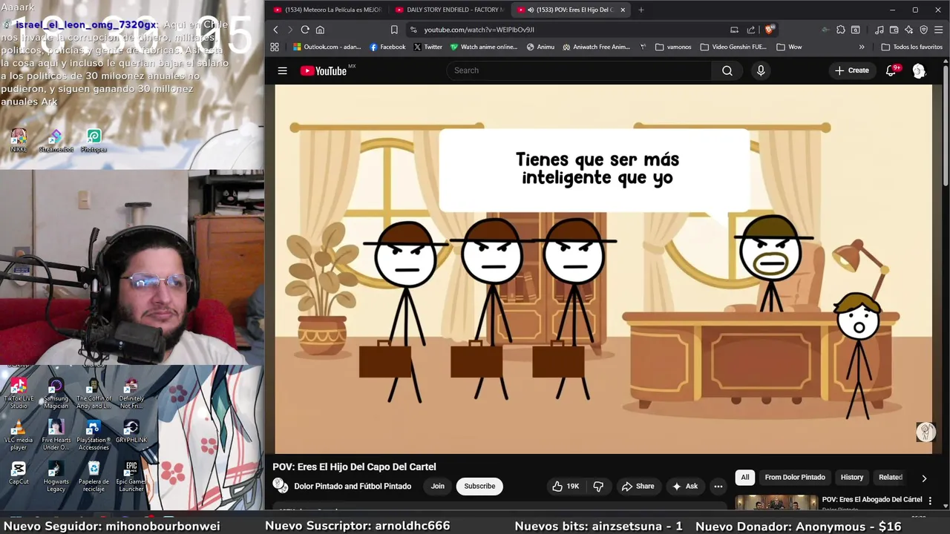Open Dolor Pintado channel avatar
The width and height of the screenshot is (950, 534).
pyautogui.click(x=281, y=486)
